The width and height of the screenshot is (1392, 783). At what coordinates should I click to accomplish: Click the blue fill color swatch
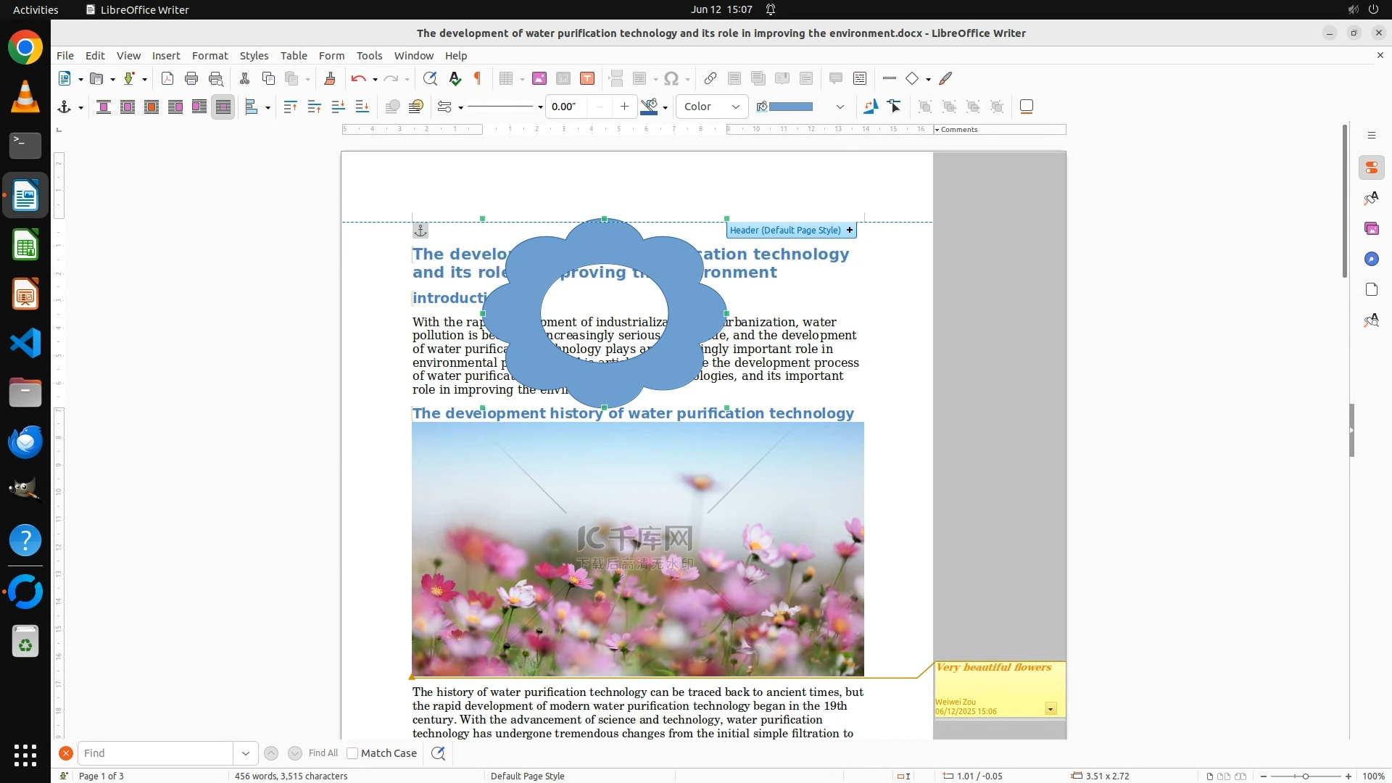790,107
